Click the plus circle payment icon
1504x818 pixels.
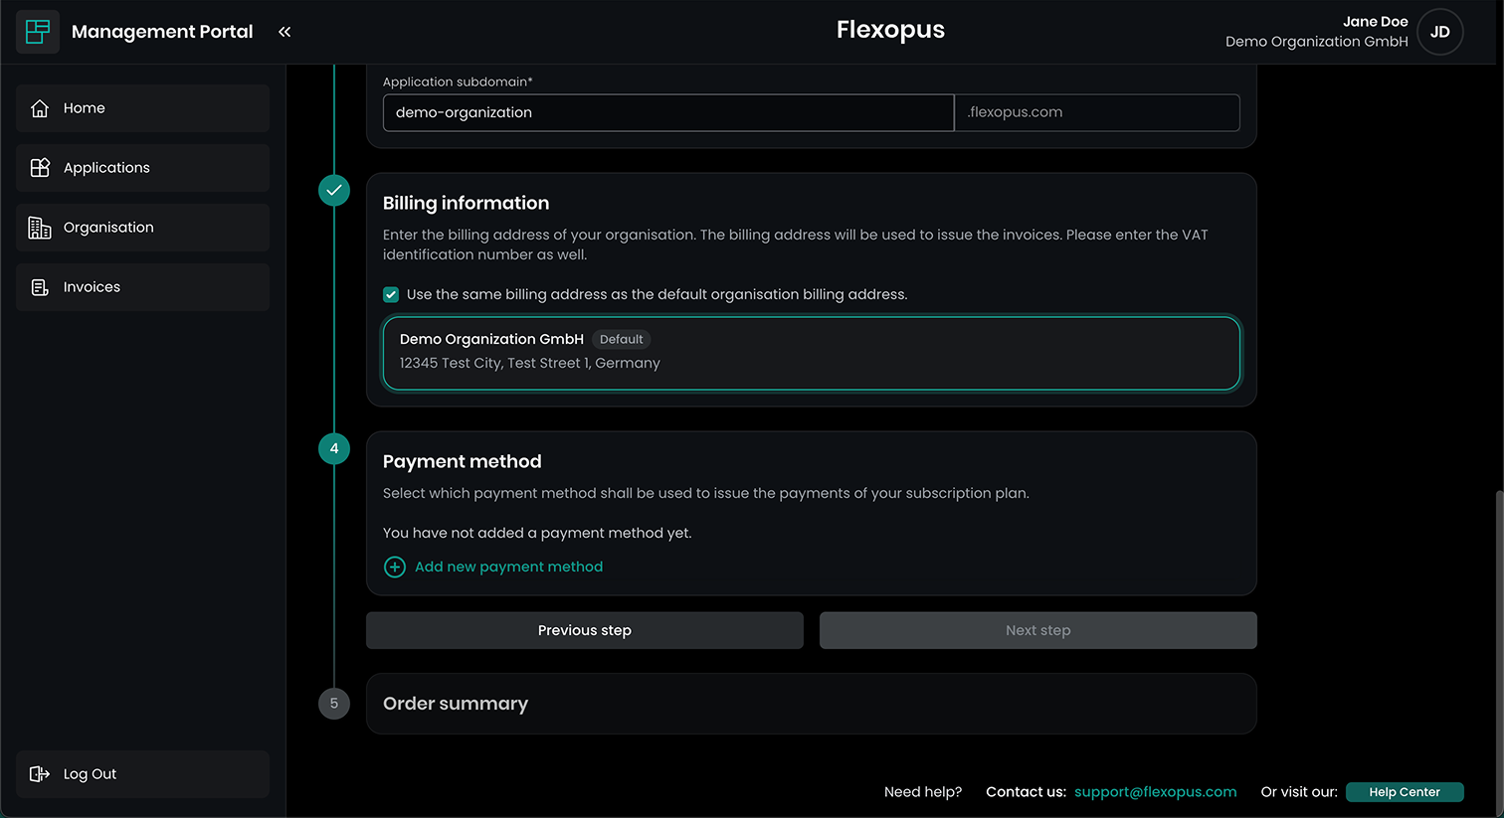click(395, 567)
